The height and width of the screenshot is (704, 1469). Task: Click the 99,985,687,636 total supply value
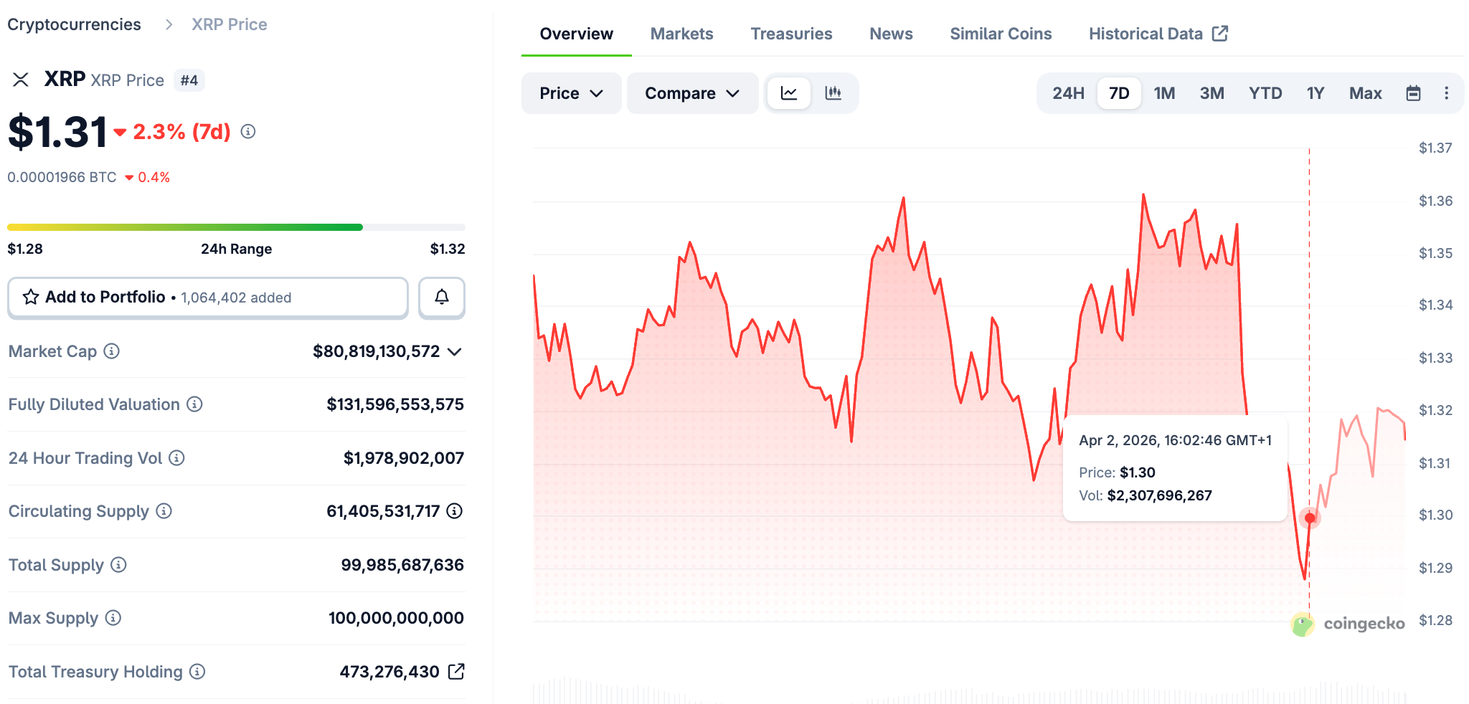click(402, 565)
